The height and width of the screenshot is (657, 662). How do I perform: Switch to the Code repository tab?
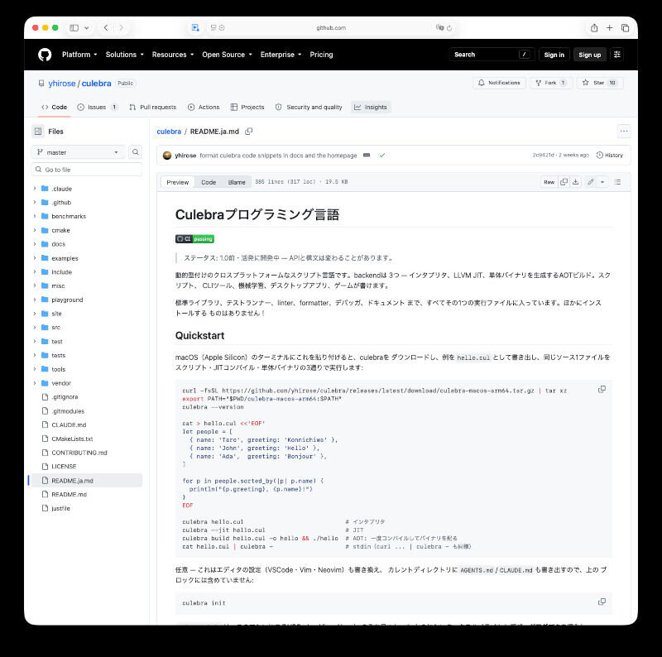[54, 108]
